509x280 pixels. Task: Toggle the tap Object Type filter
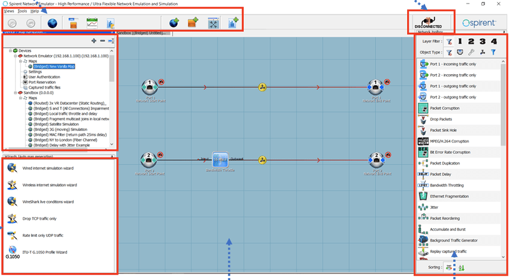(x=483, y=52)
